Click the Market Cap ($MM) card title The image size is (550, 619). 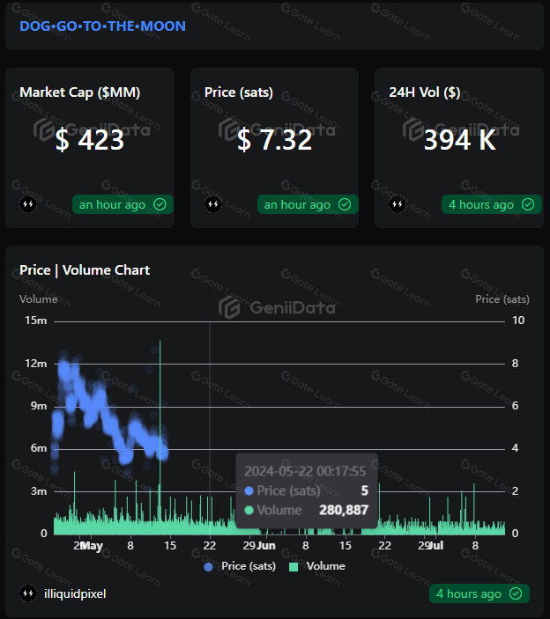(80, 92)
